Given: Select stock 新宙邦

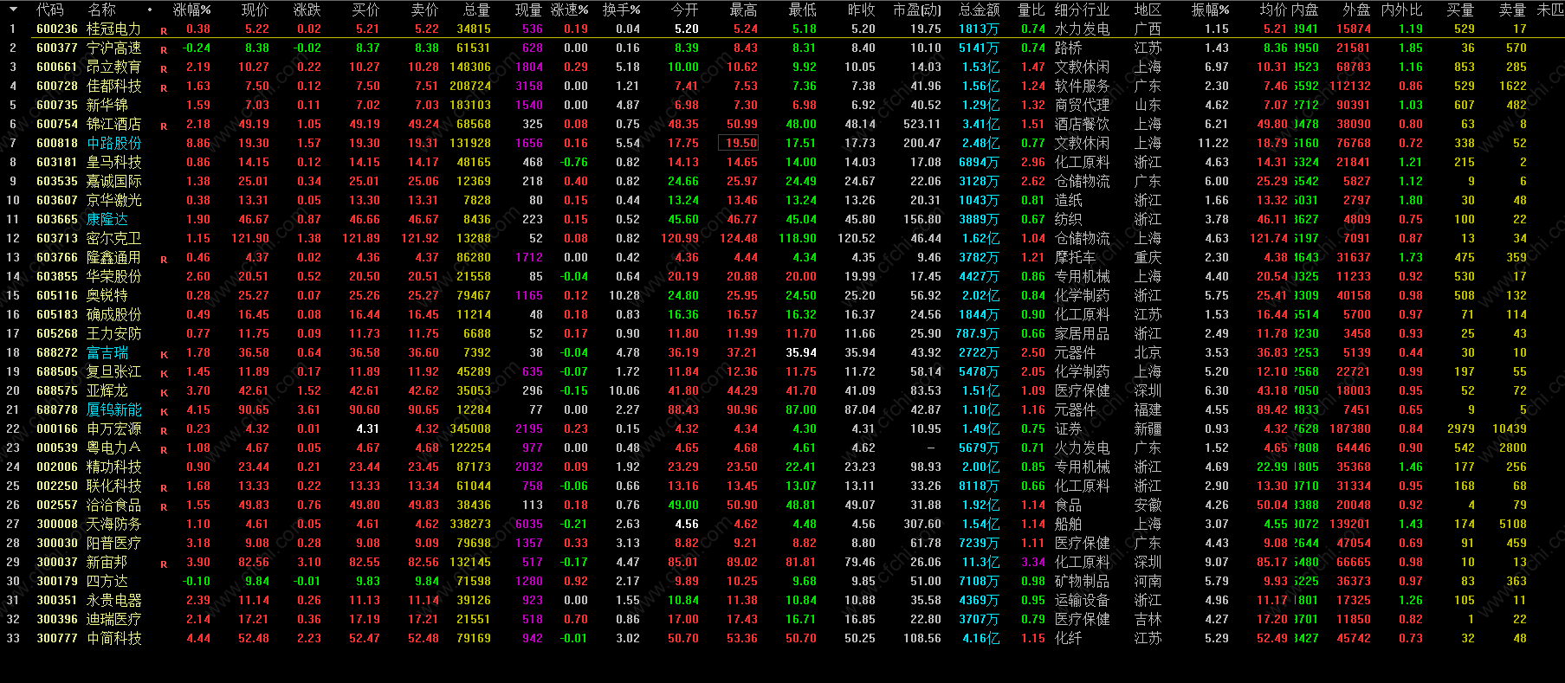Looking at the screenshot, I should tap(107, 562).
